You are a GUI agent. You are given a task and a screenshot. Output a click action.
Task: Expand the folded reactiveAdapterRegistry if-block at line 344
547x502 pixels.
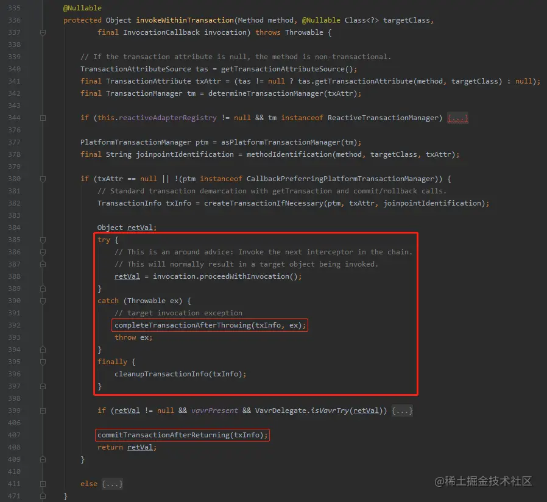pyautogui.click(x=43, y=118)
